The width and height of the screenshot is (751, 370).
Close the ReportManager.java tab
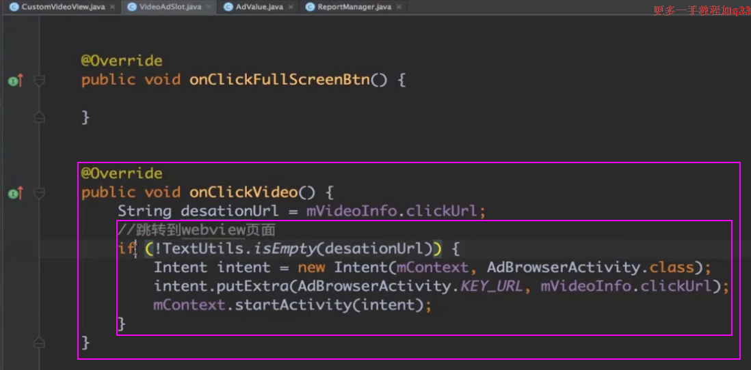point(399,7)
